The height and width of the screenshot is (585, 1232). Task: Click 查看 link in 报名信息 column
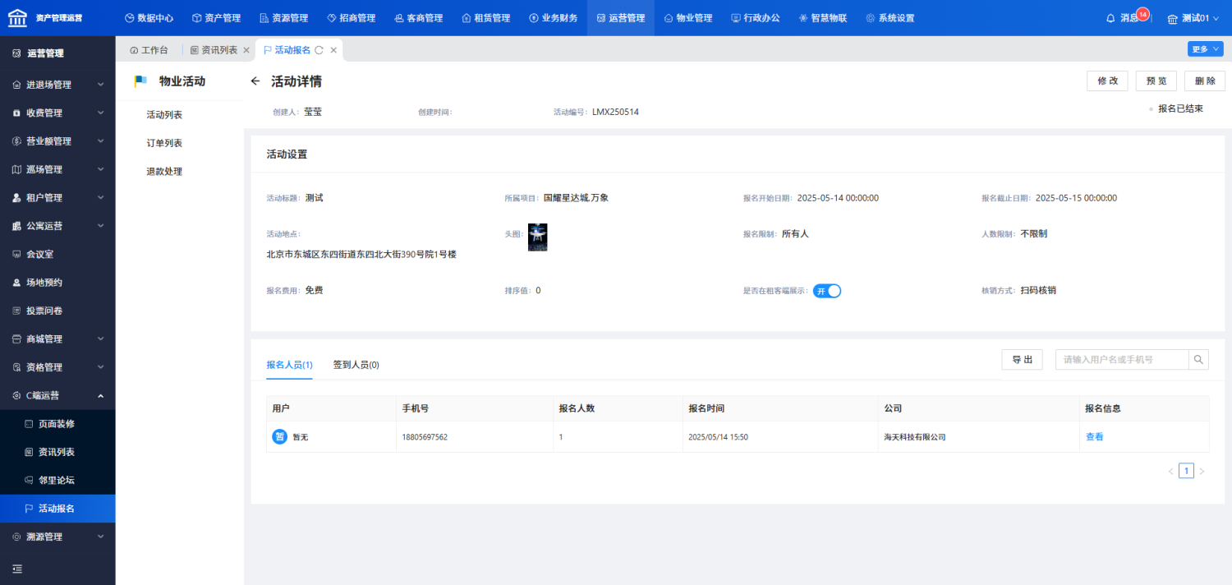pos(1094,437)
